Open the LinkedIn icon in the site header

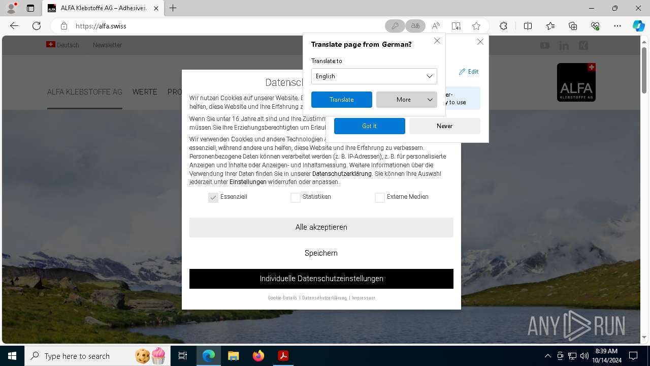click(x=564, y=45)
